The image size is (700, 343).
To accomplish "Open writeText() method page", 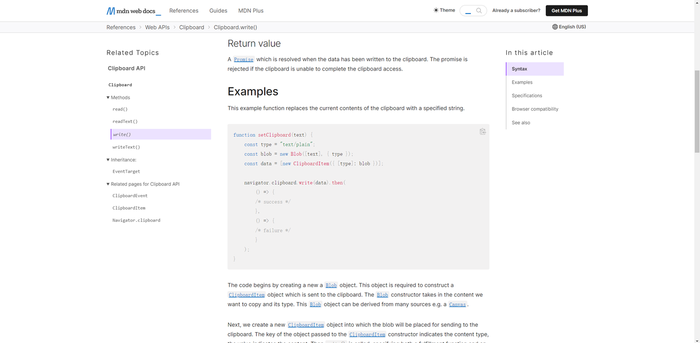I will [126, 147].
